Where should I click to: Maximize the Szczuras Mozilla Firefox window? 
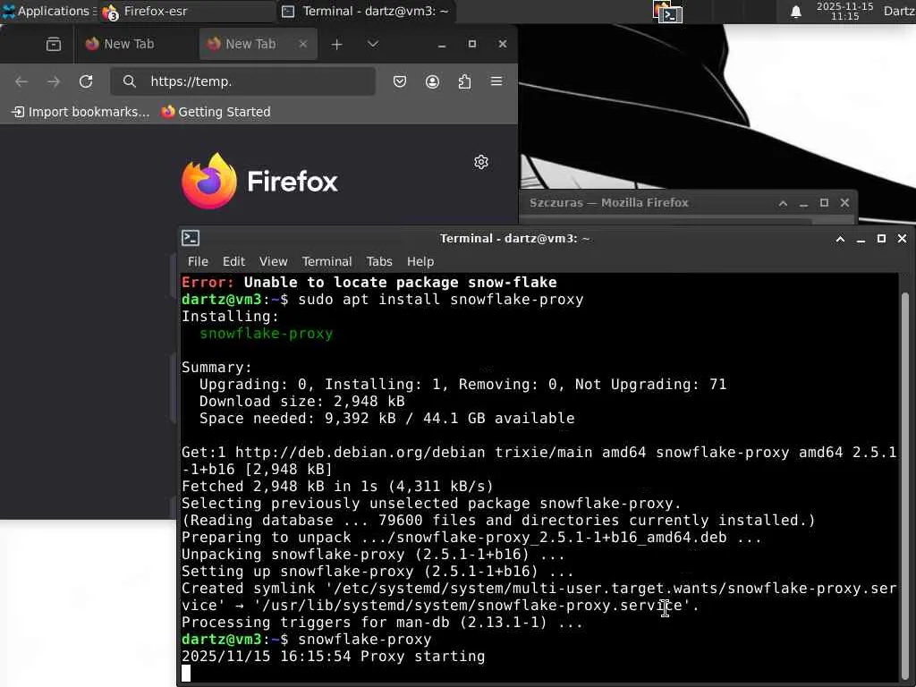[x=824, y=203]
